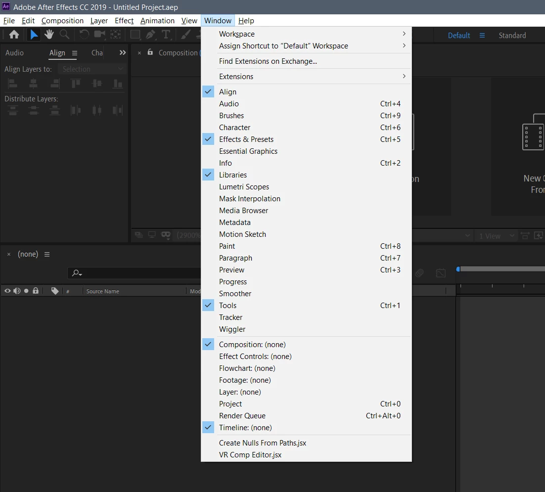Click the Align Top icon
The height and width of the screenshot is (492, 545).
click(76, 84)
